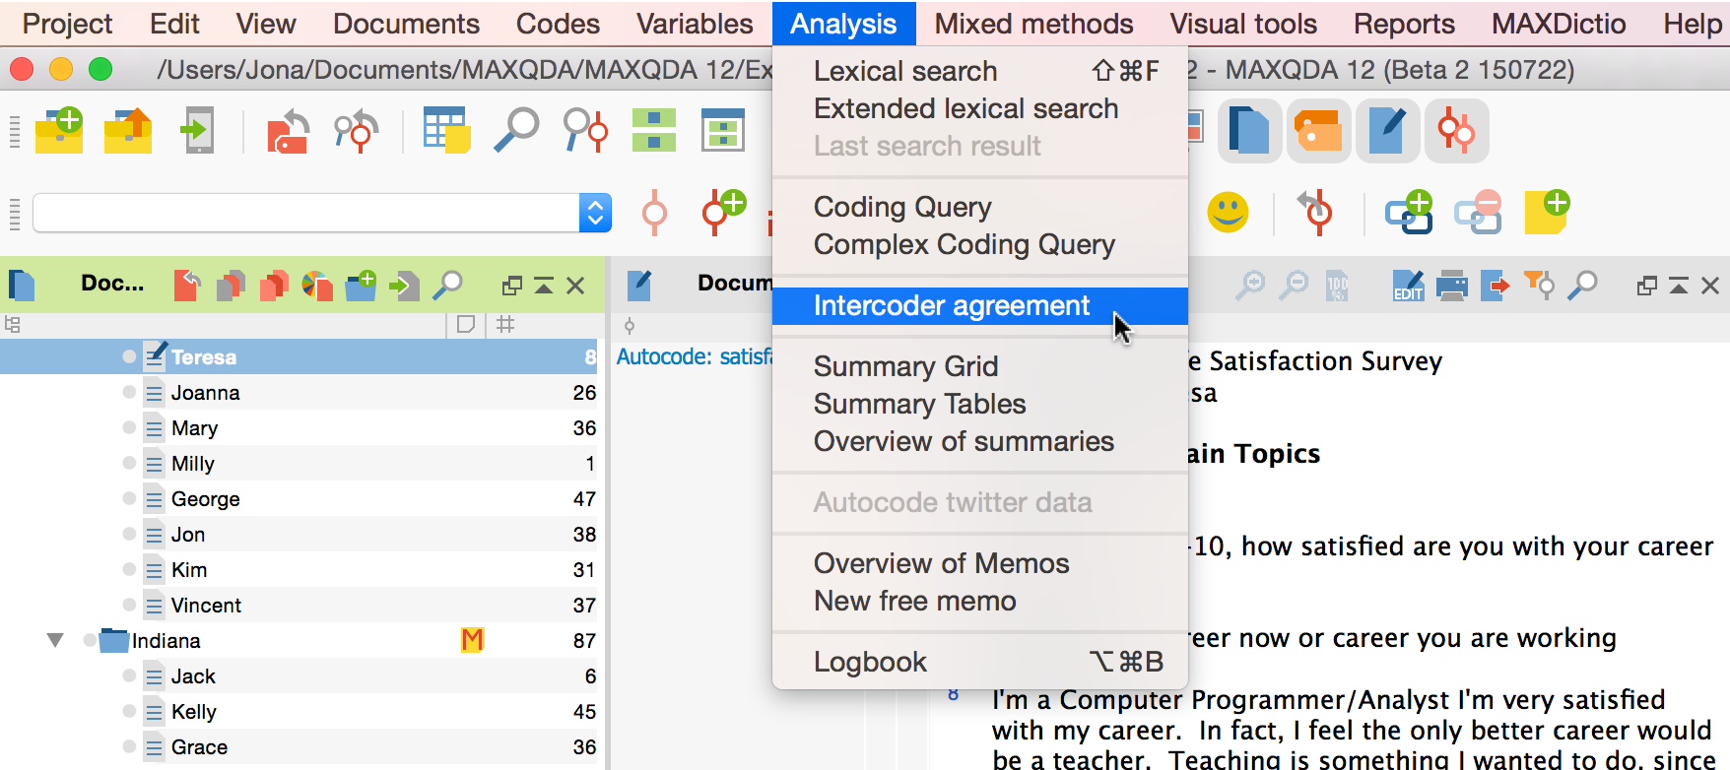Screen dimensions: 1730x770
Task: Select Intercoder agreement from Analysis menu
Action: coord(951,306)
